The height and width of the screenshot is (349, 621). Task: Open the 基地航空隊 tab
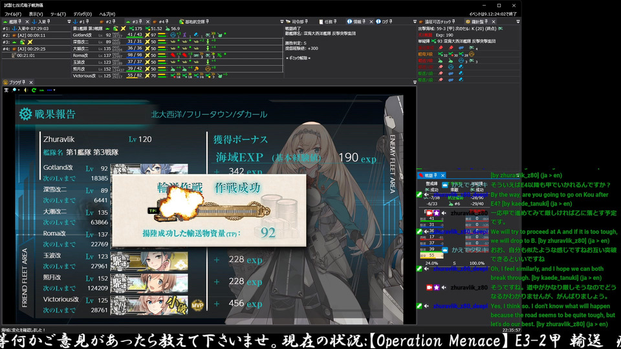pyautogui.click(x=193, y=21)
